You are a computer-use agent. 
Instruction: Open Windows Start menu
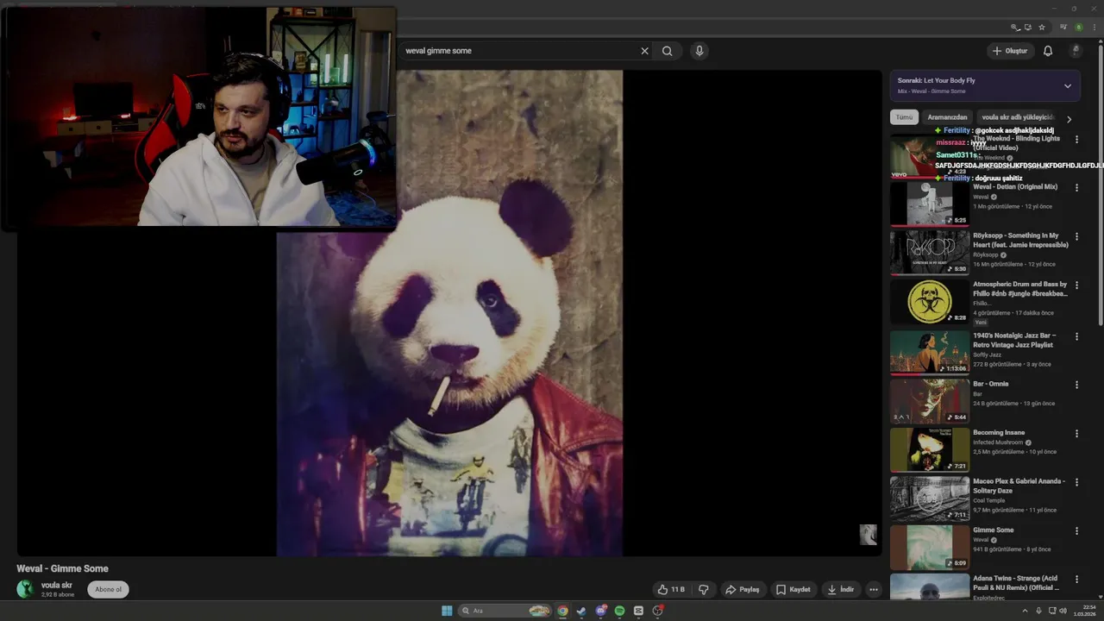pos(447,611)
